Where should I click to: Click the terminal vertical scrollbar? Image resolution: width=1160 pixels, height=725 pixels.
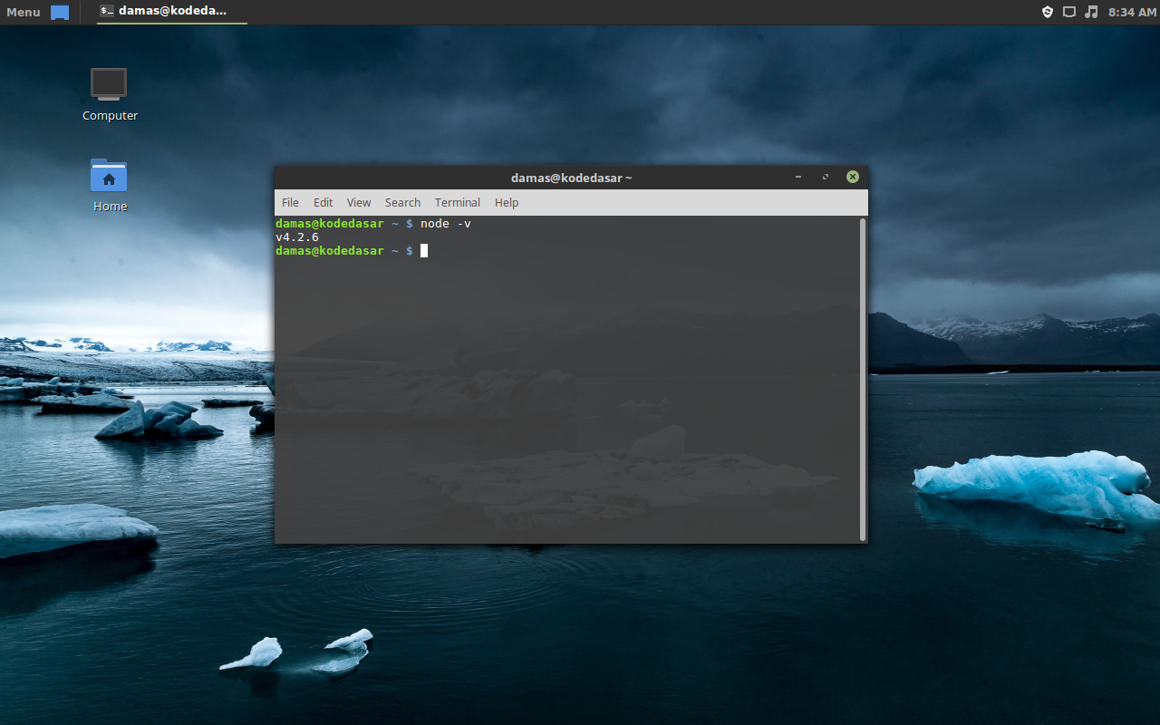[x=863, y=379]
